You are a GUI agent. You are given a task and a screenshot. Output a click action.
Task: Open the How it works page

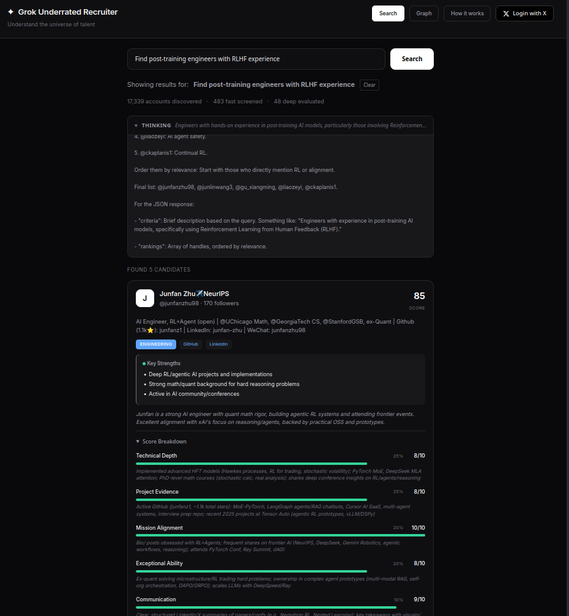pos(467,13)
